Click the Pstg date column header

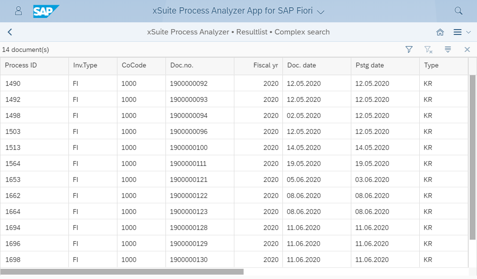tap(385, 66)
